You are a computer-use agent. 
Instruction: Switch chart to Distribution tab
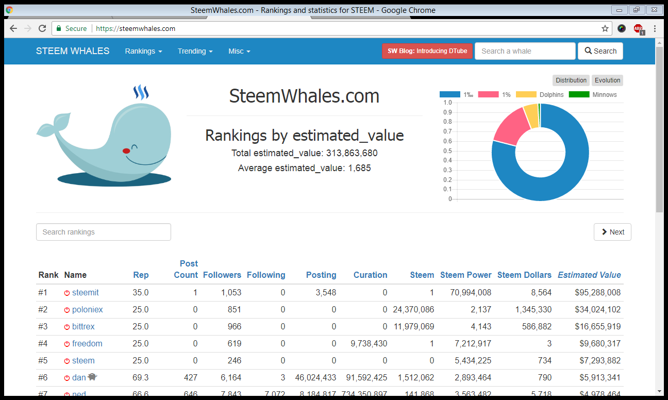(x=571, y=80)
